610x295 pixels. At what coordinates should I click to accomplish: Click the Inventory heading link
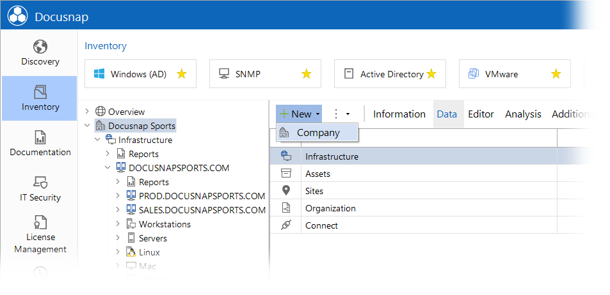coord(106,46)
